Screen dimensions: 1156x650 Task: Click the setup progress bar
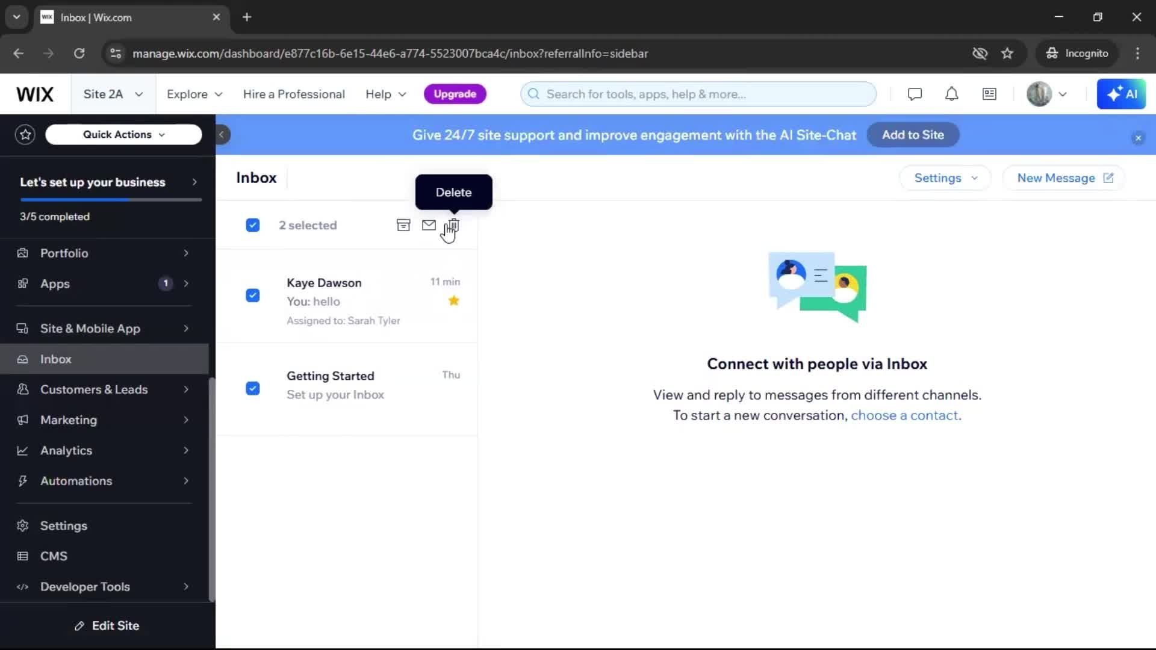[x=111, y=200]
